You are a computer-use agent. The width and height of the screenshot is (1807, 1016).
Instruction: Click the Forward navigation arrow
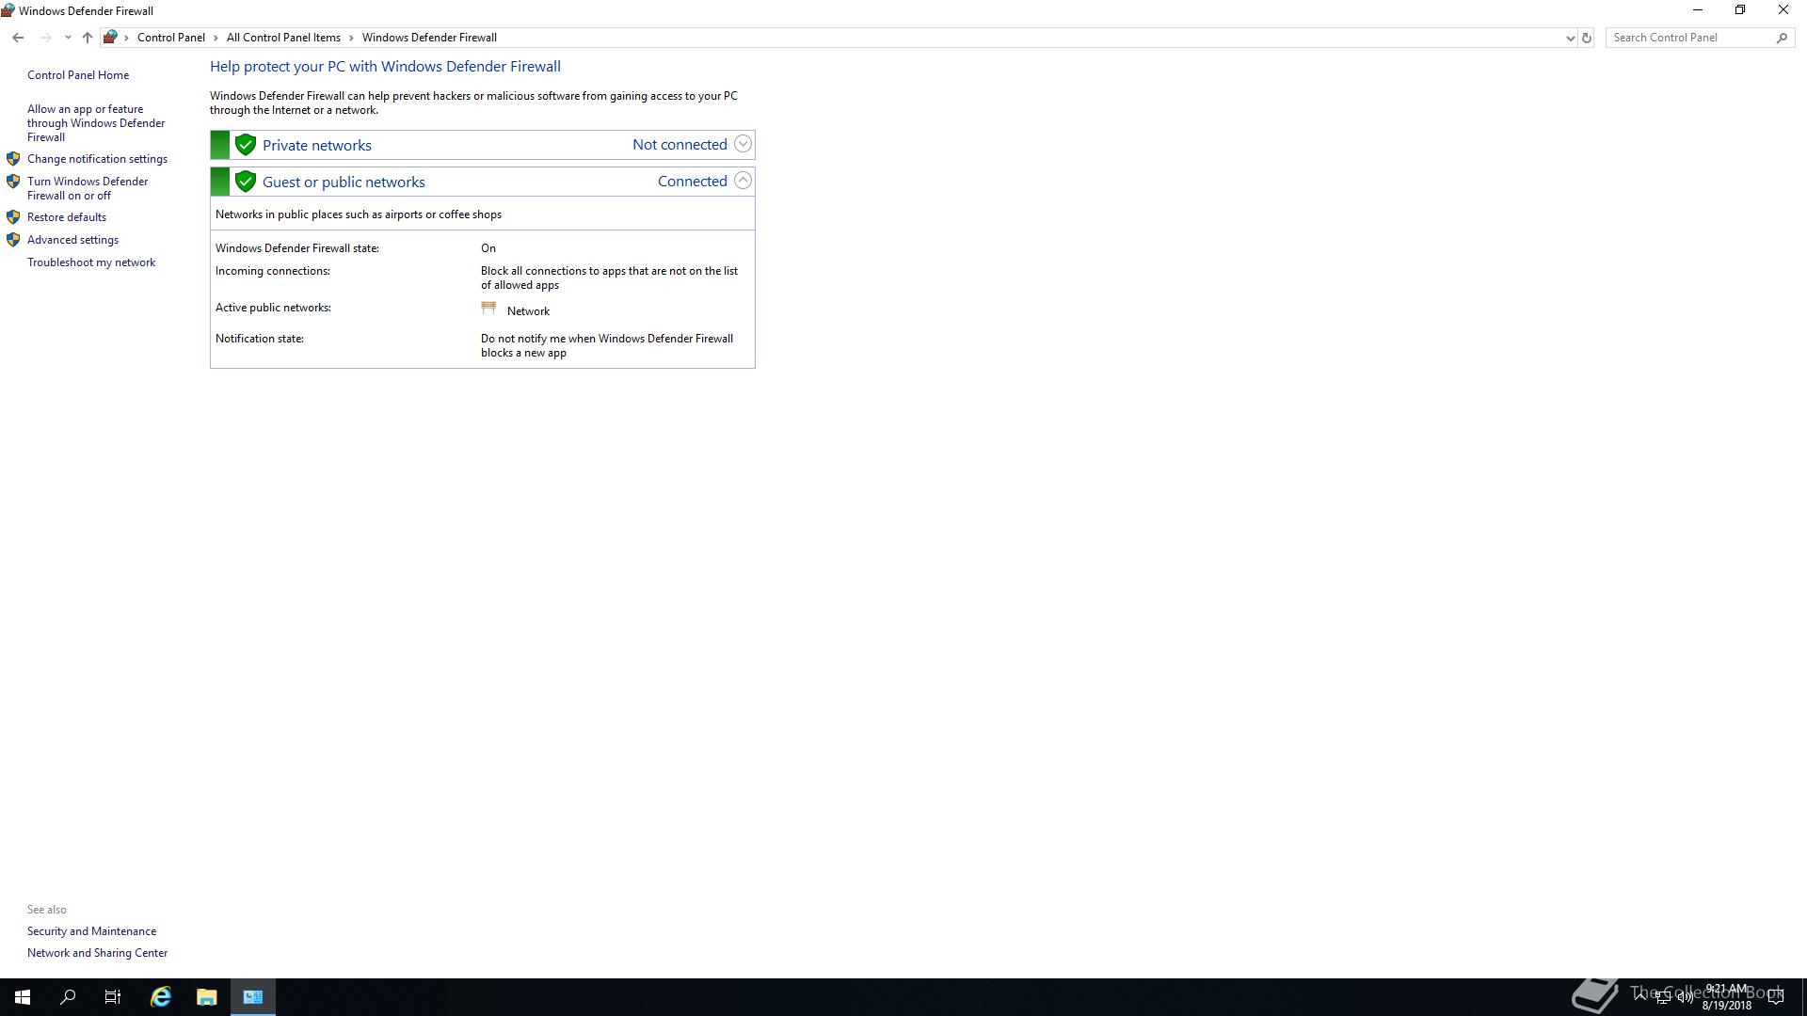point(45,38)
